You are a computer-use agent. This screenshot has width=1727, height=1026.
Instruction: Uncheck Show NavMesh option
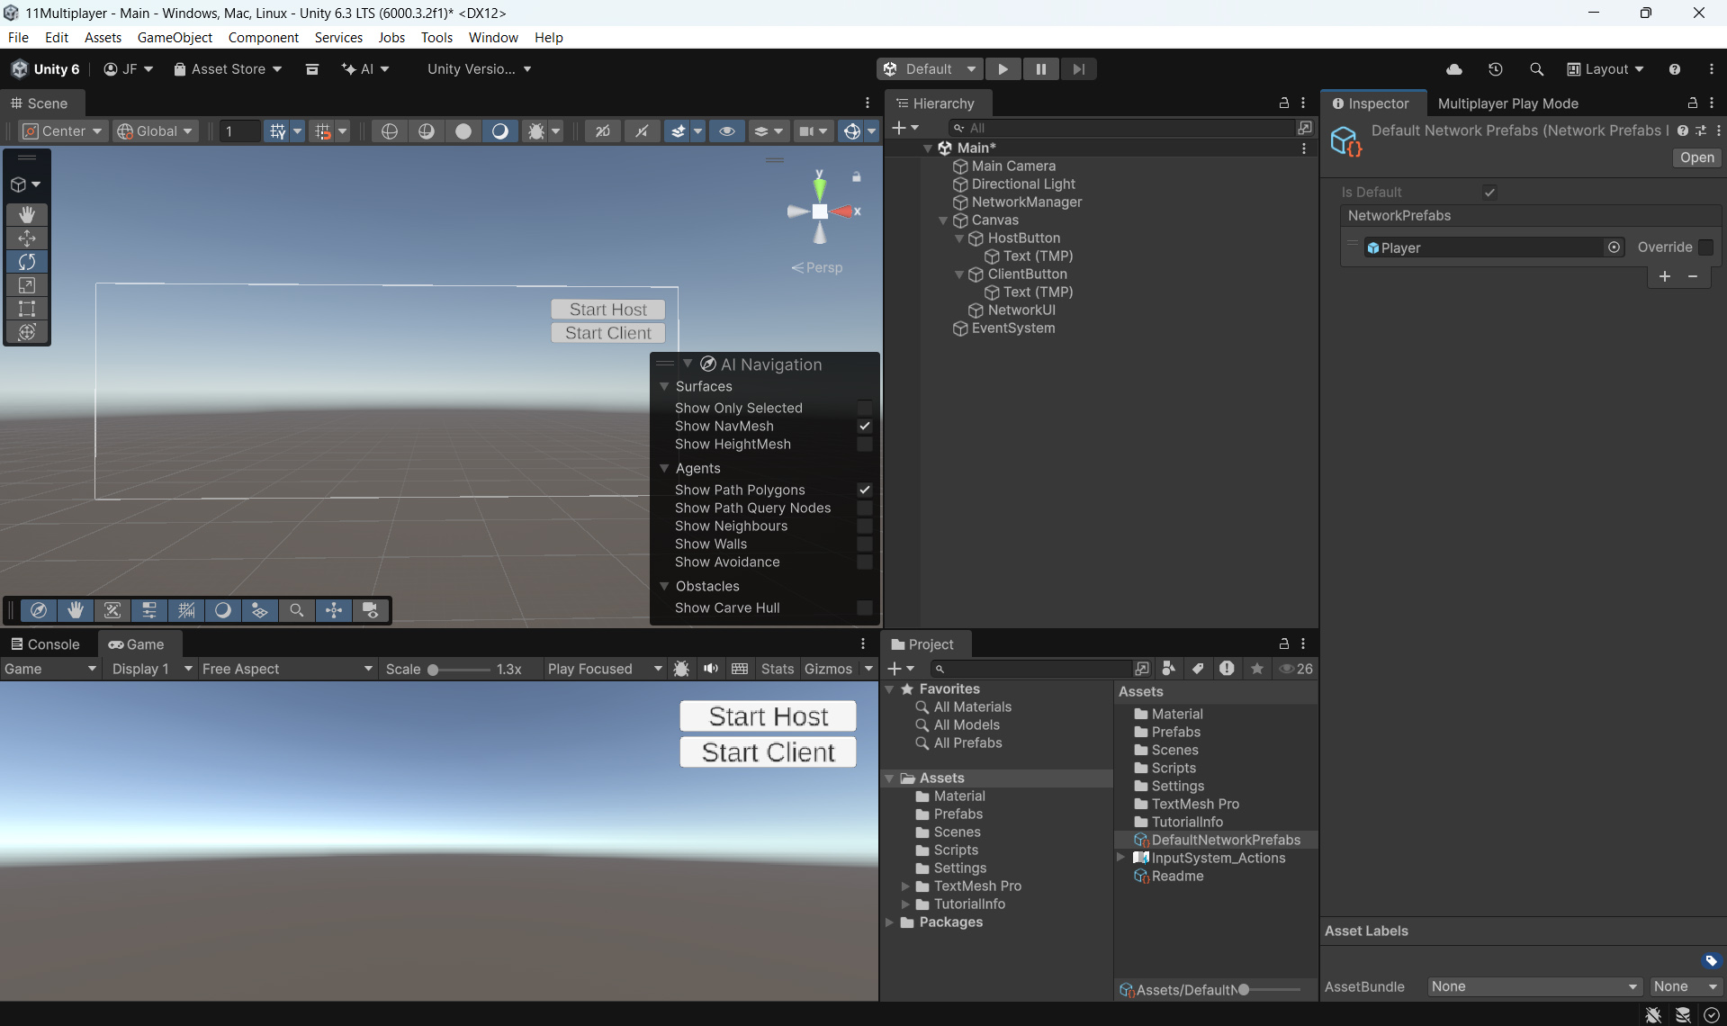coord(864,426)
